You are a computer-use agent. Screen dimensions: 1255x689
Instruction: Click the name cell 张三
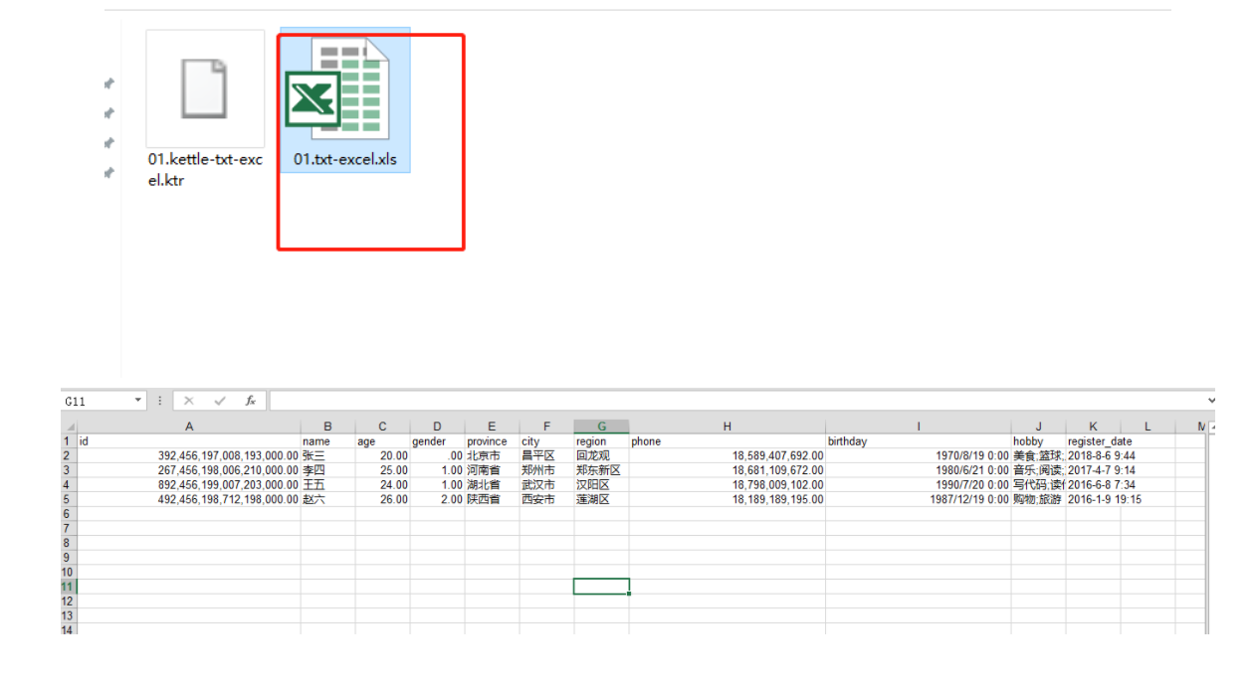(327, 455)
